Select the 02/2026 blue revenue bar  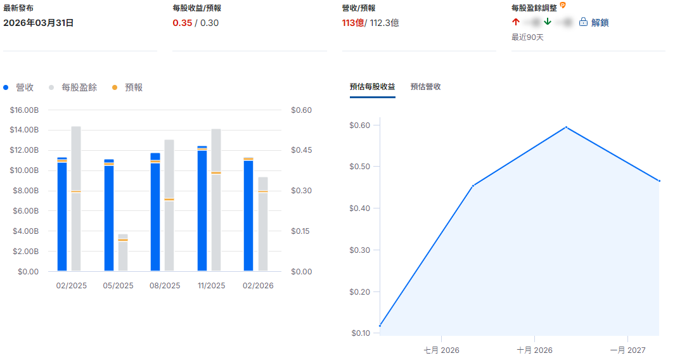tap(248, 214)
